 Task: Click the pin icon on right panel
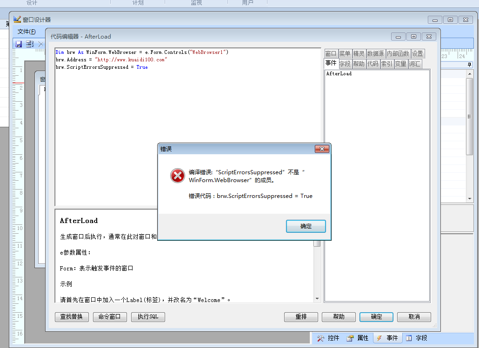click(x=470, y=65)
